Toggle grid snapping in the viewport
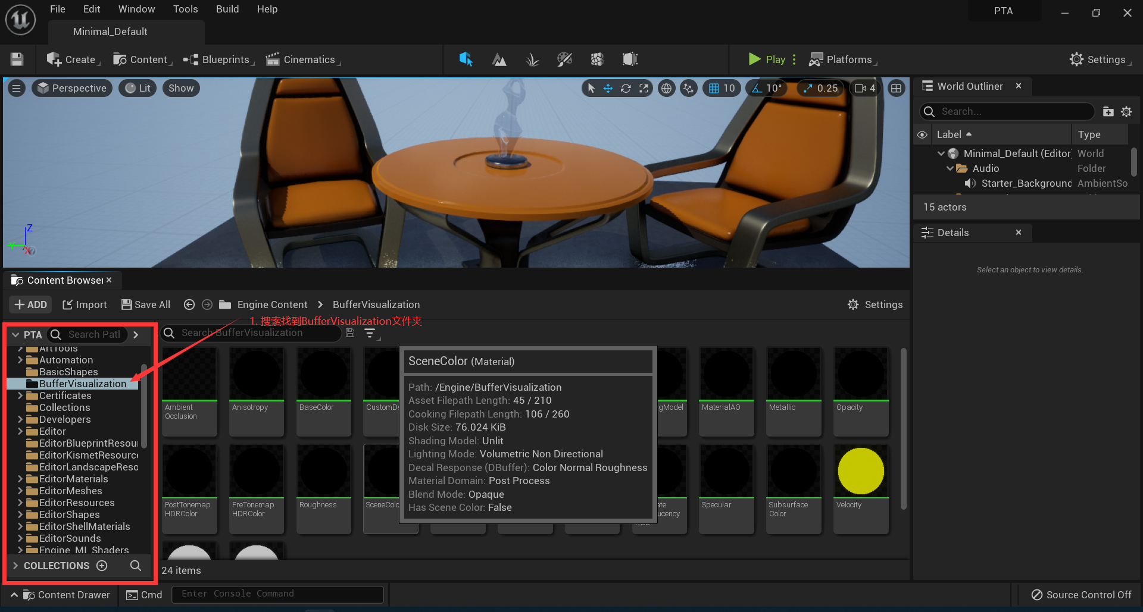The image size is (1143, 612). pyautogui.click(x=714, y=89)
